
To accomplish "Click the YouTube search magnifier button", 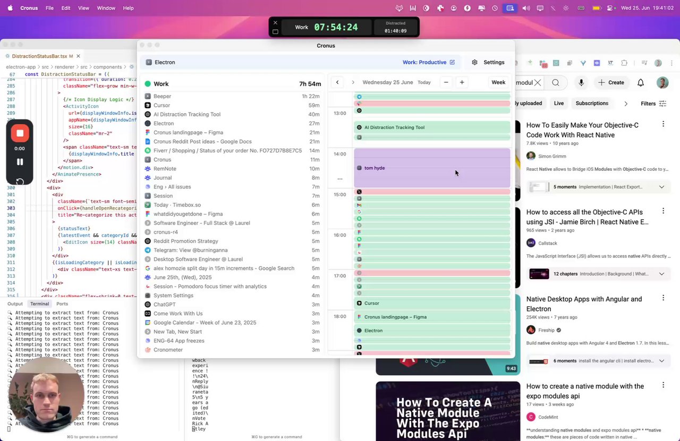I will [x=556, y=82].
